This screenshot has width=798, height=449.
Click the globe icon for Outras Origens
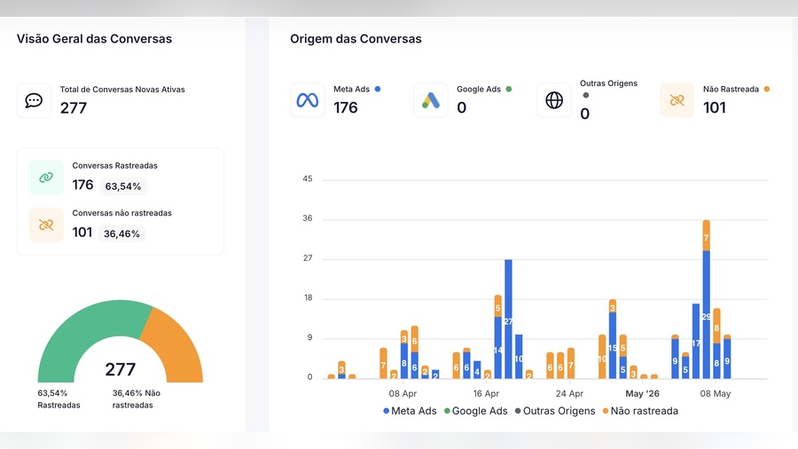pos(554,100)
